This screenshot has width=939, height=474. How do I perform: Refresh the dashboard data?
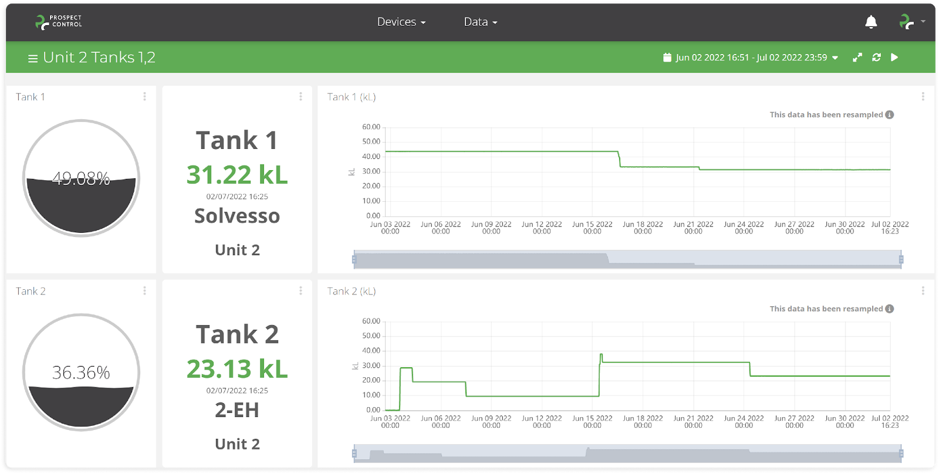pos(876,57)
